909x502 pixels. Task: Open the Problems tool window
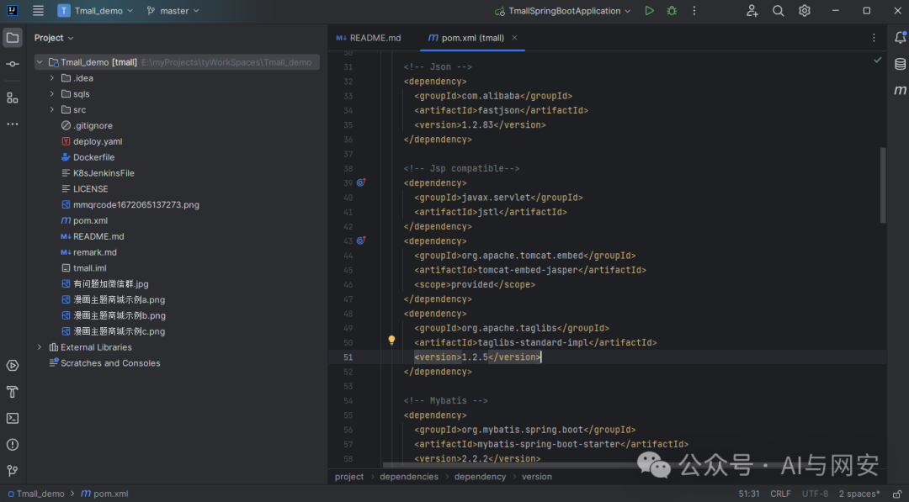coord(12,444)
